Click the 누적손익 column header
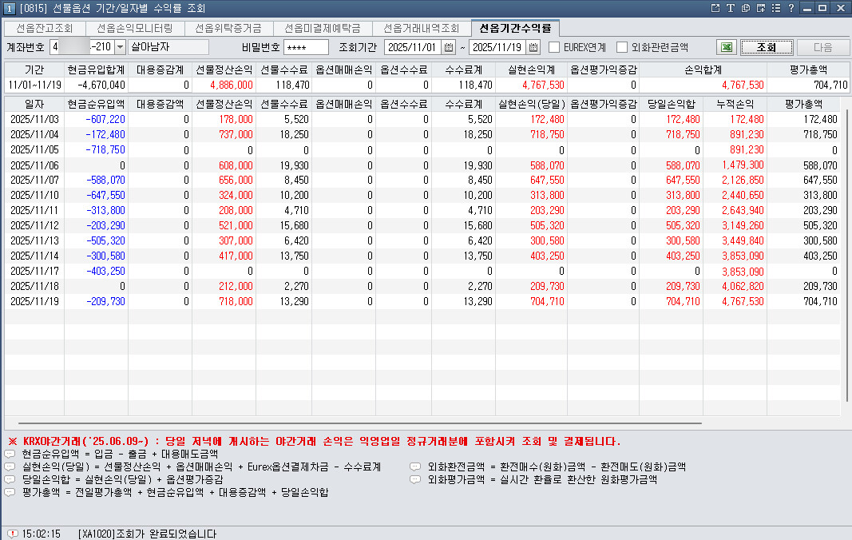This screenshot has height=540, width=852. (x=735, y=104)
